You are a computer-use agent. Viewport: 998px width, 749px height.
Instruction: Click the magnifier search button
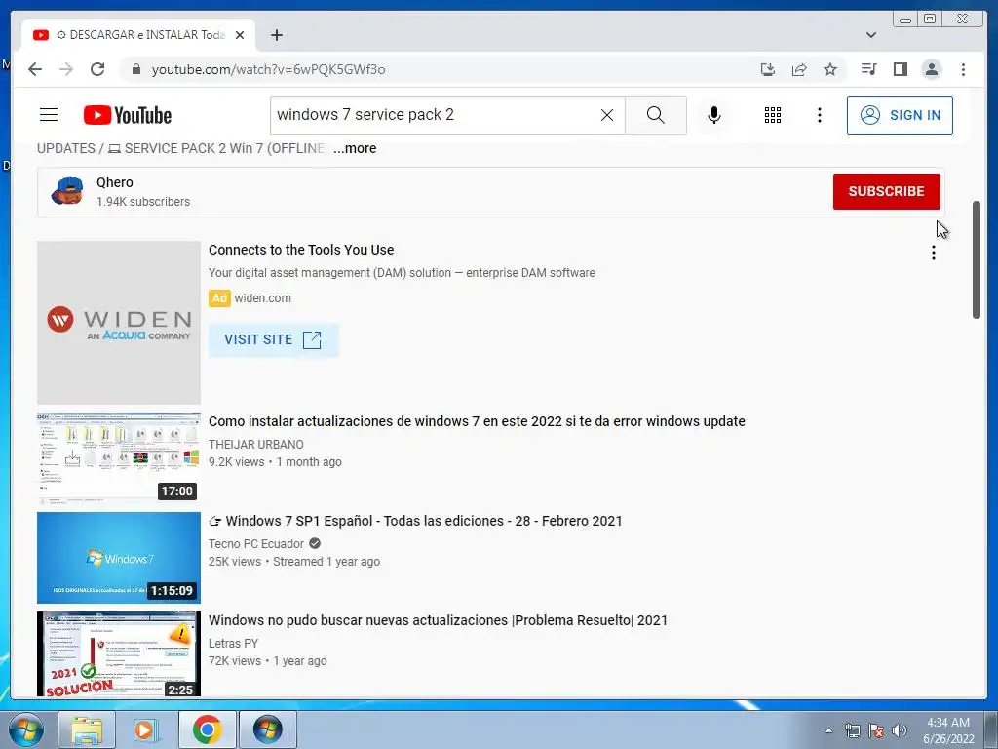(x=656, y=115)
